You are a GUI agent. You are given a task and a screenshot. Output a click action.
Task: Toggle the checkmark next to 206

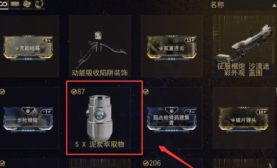146,163
